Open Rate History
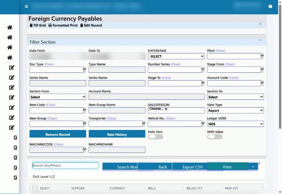Image resolution: width=282 pixels, height=194 pixels. (x=117, y=134)
